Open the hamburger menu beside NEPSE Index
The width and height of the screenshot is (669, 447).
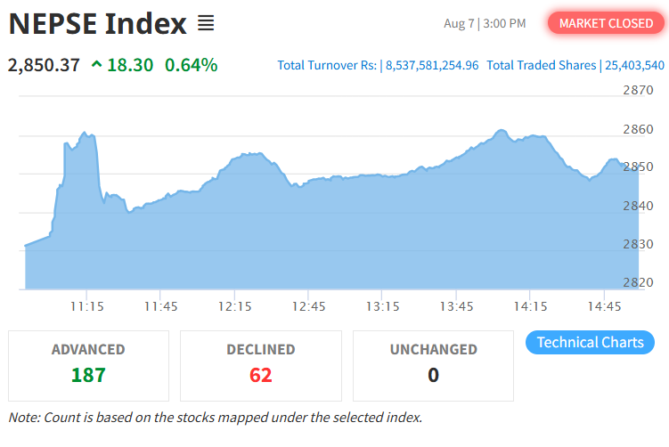coord(206,23)
